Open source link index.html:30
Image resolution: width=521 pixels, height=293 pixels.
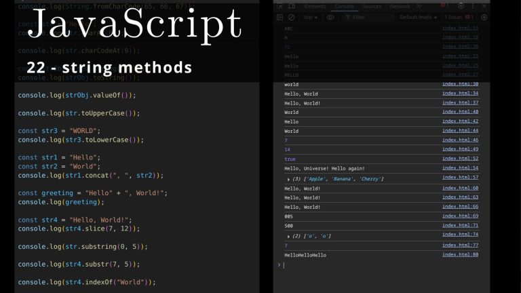point(460,84)
